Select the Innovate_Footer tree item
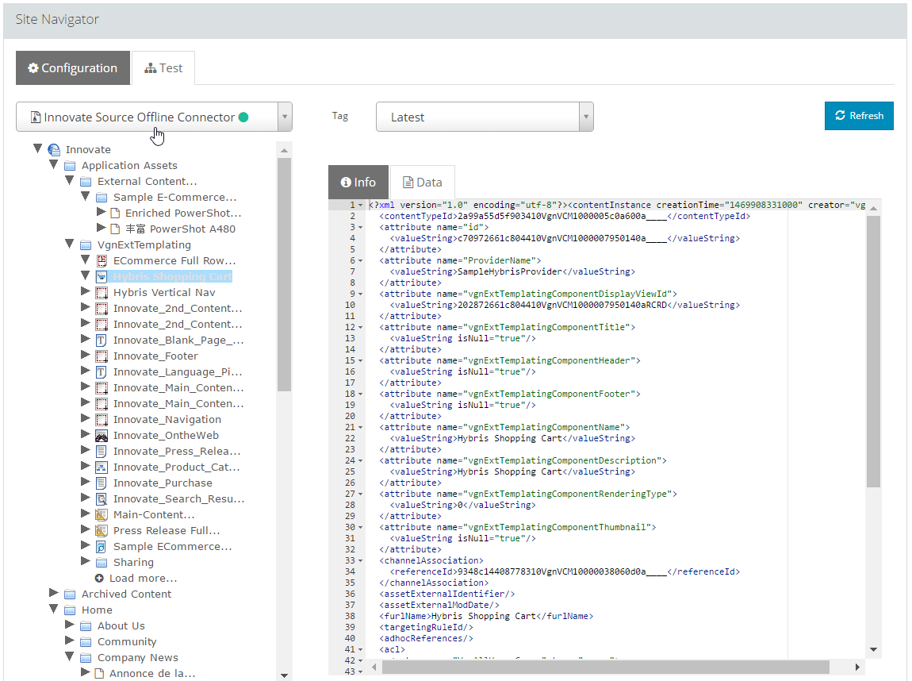The width and height of the screenshot is (912, 681). click(x=155, y=356)
